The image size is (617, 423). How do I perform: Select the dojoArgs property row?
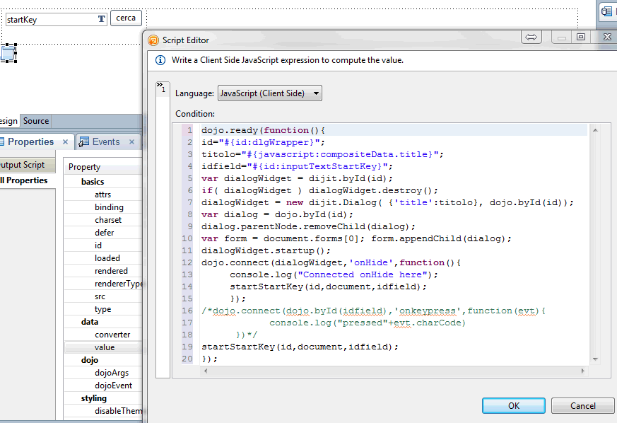(103, 373)
